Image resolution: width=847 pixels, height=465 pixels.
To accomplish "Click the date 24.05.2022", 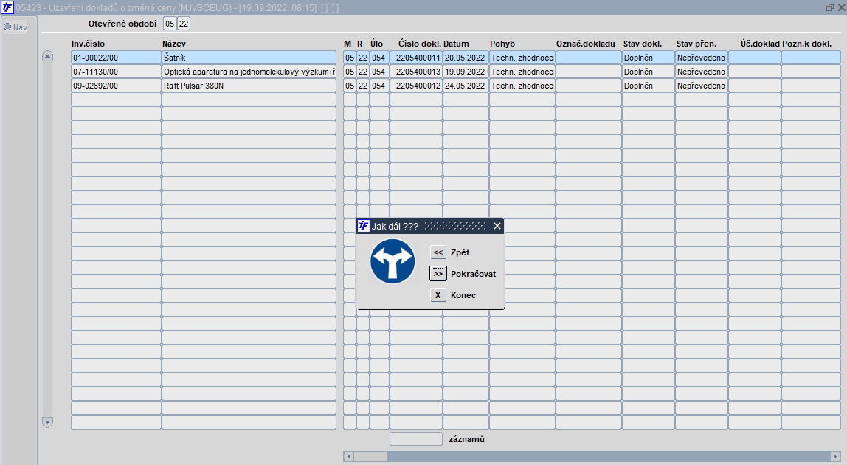I will [x=466, y=86].
